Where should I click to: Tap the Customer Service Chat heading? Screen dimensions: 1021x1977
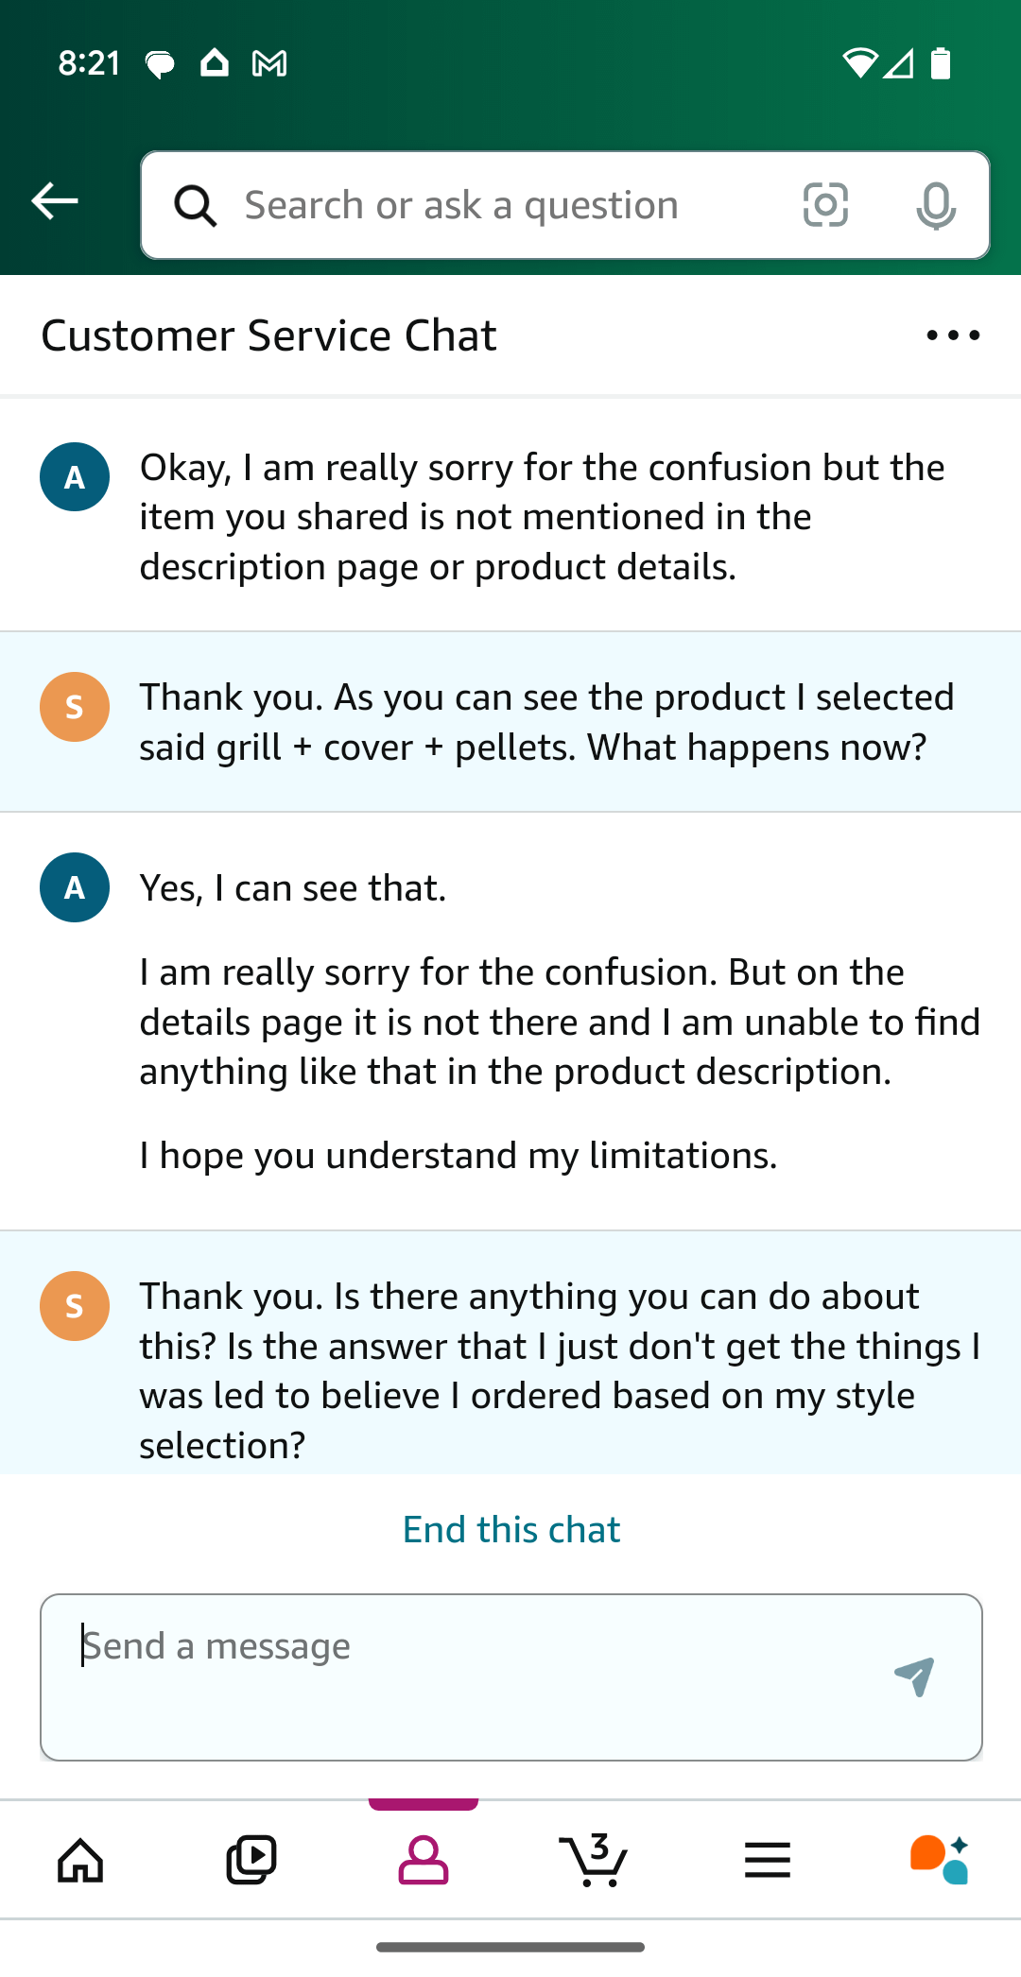269,335
